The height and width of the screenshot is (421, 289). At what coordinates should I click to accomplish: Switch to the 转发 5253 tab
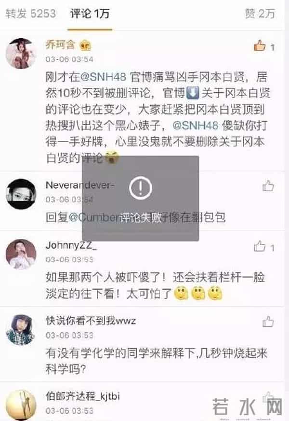30,14
